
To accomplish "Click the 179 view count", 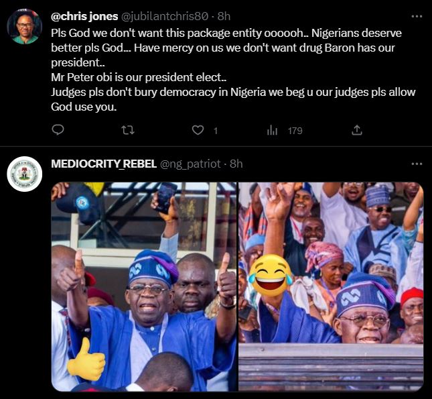I will [295, 131].
